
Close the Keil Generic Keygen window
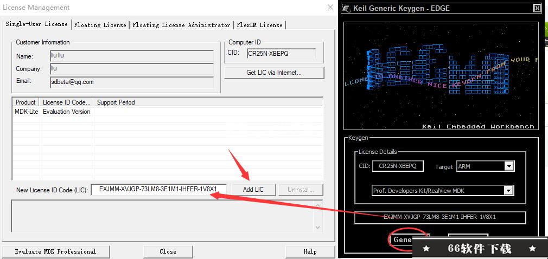538,8
